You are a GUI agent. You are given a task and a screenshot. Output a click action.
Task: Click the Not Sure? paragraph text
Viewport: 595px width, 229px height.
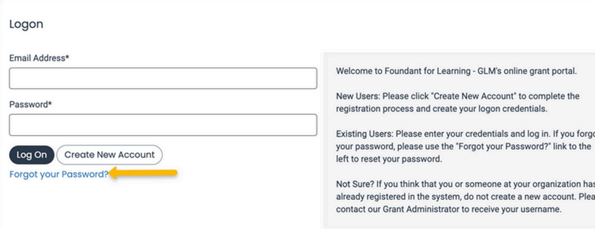pos(463,197)
